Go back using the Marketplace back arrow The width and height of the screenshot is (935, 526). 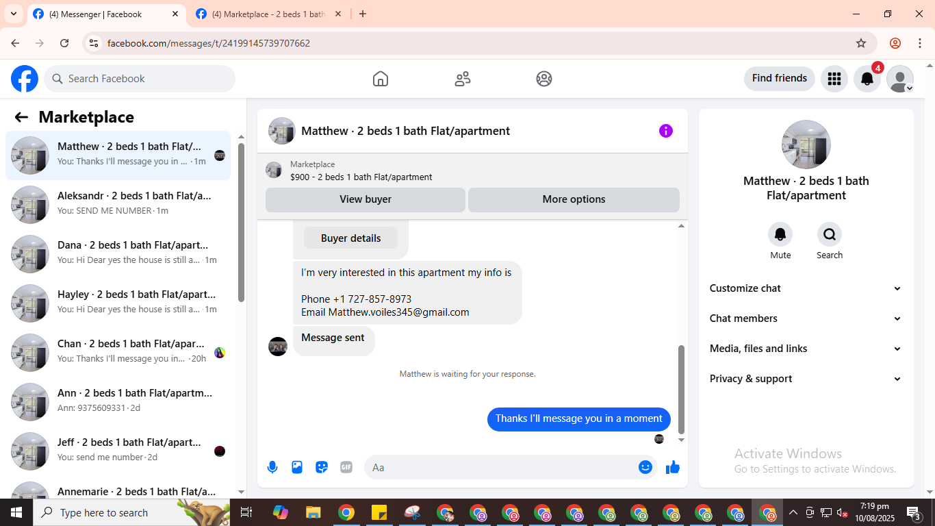[21, 117]
